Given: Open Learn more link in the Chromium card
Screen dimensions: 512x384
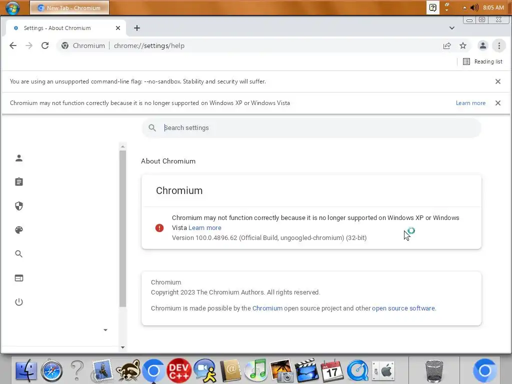Looking at the screenshot, I should point(204,228).
